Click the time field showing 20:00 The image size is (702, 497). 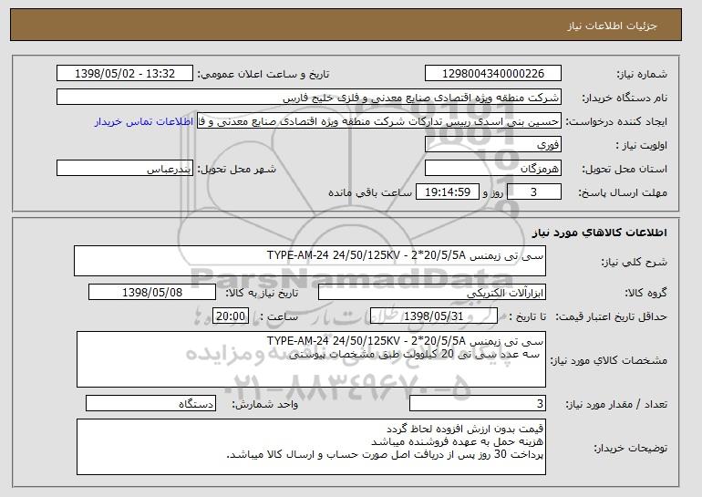tap(231, 316)
